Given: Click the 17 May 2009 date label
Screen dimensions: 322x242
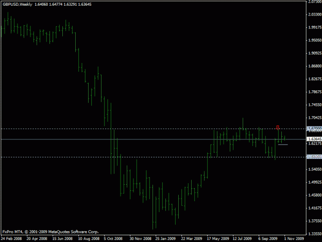Looking at the screenshot, I should point(218,239).
